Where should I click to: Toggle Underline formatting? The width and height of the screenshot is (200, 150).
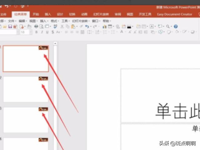[47, 32]
